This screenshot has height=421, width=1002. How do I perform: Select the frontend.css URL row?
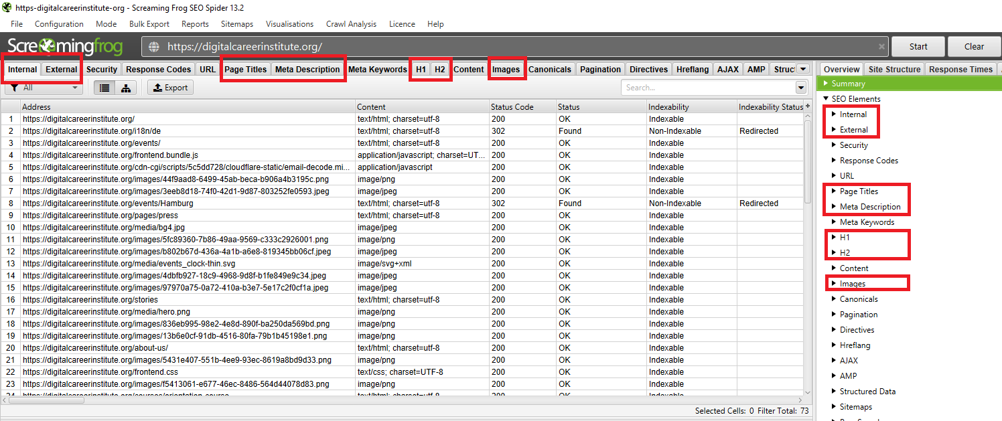[402, 372]
